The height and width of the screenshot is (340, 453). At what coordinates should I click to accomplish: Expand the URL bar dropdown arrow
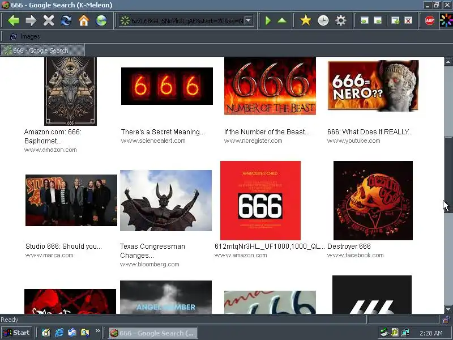pos(248,20)
